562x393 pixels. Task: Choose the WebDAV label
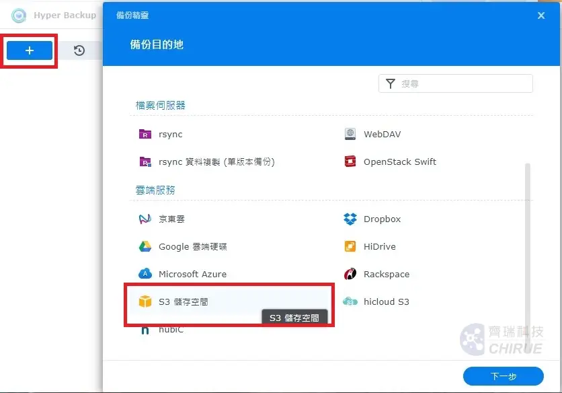tap(382, 134)
